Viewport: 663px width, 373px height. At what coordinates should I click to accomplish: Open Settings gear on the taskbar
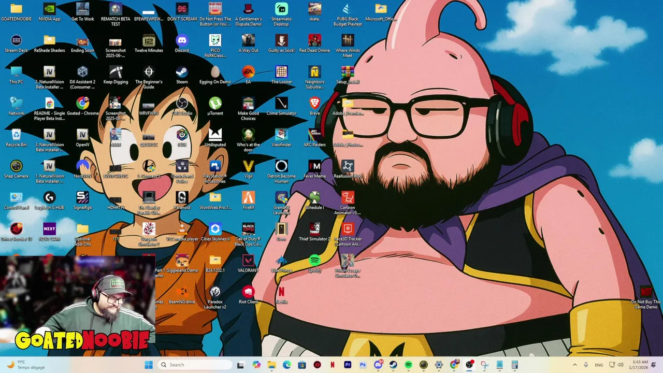tap(439, 365)
